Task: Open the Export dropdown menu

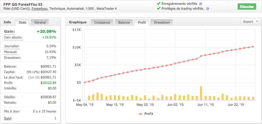Action: (251, 22)
